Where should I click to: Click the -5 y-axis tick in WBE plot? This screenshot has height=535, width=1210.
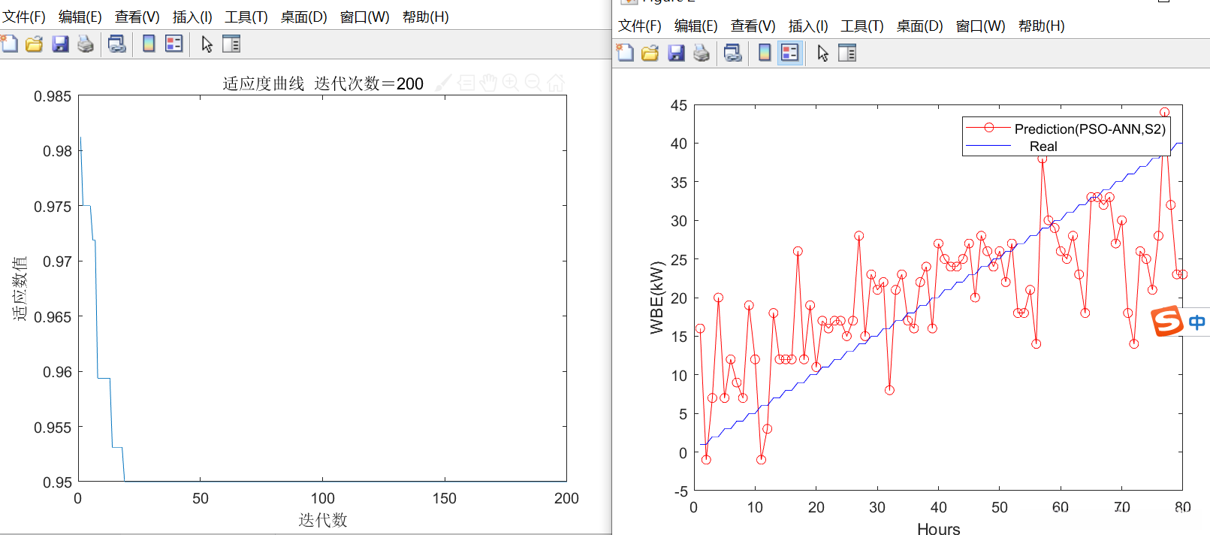pyautogui.click(x=680, y=491)
